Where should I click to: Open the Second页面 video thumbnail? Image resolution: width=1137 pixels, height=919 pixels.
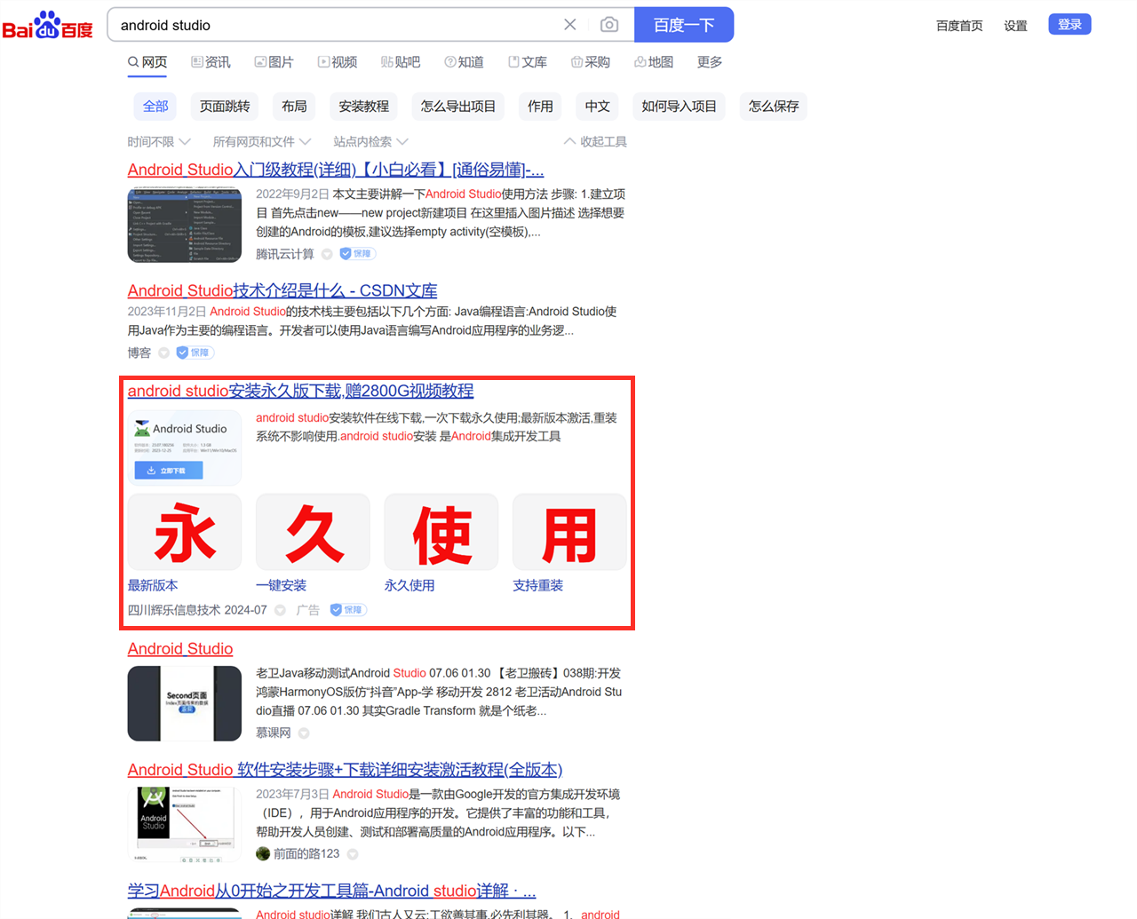pyautogui.click(x=185, y=703)
